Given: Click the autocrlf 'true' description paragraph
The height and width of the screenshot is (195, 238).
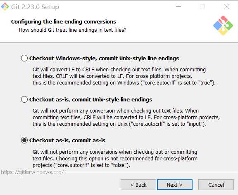Looking at the screenshot, I should (x=124, y=76).
